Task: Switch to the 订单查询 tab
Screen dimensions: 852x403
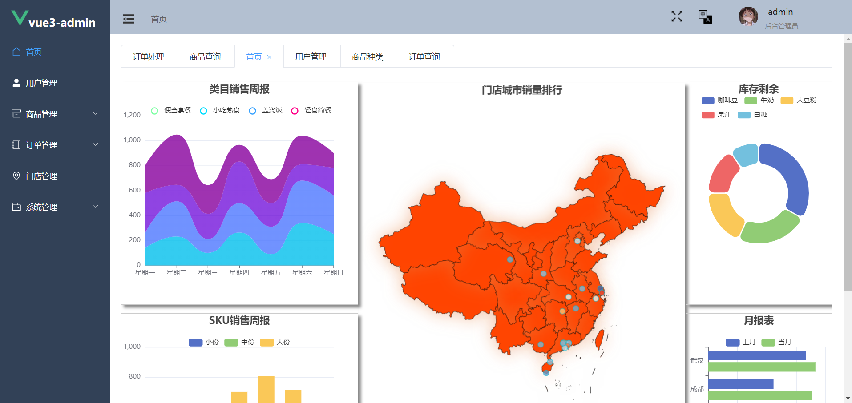Action: 424,56
